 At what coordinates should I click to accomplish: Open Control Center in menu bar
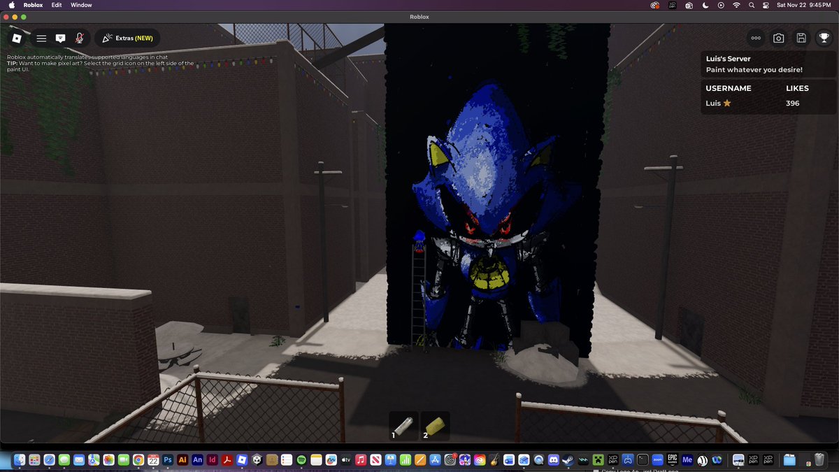[x=766, y=5]
